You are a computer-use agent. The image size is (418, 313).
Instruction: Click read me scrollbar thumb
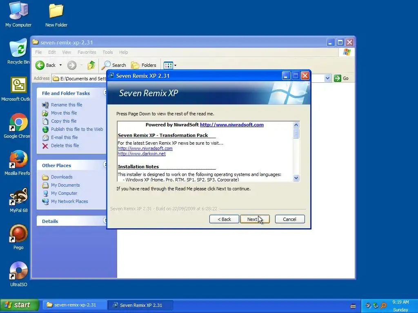click(x=296, y=133)
